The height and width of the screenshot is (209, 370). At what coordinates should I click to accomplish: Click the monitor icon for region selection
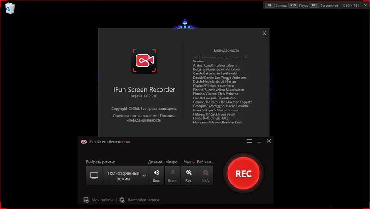pyautogui.click(x=94, y=176)
